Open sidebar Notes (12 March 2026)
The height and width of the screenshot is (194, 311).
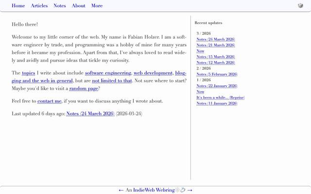pos(216,63)
